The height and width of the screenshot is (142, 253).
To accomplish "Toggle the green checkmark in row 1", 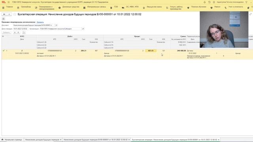I will point(4,50).
